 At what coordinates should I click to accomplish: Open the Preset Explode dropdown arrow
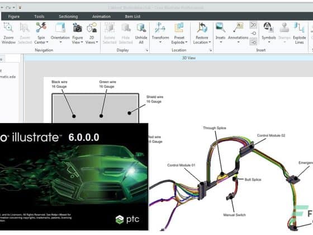click(x=186, y=42)
